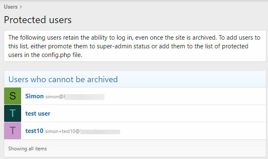Click empty space in Simon's list row
Image resolution: width=268 pixels, height=159 pixels.
click(x=185, y=96)
